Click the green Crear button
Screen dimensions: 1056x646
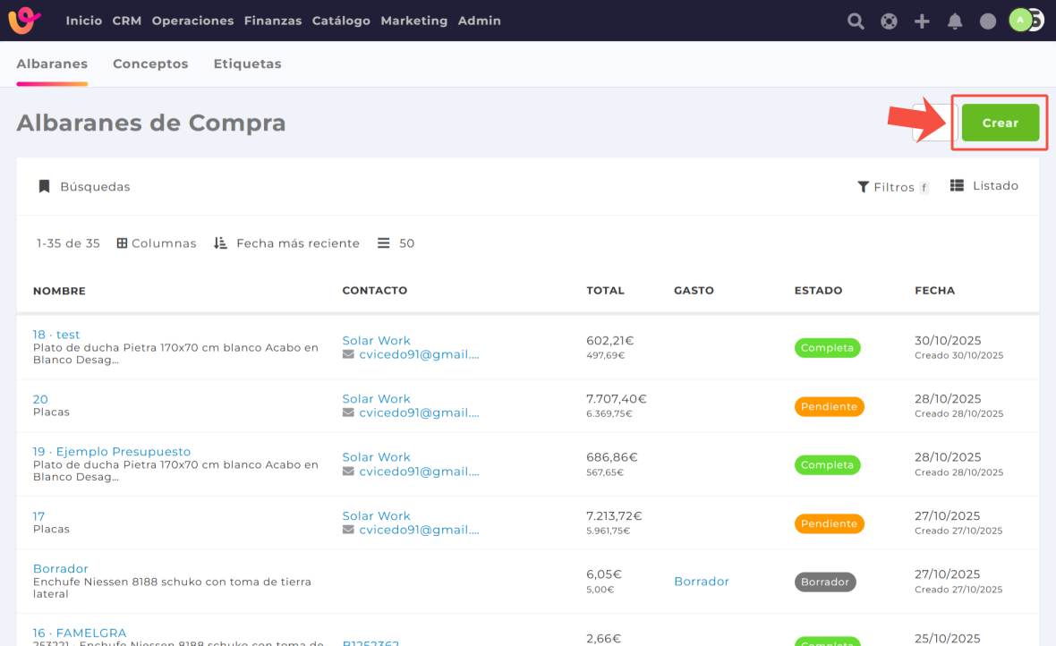pos(1000,123)
